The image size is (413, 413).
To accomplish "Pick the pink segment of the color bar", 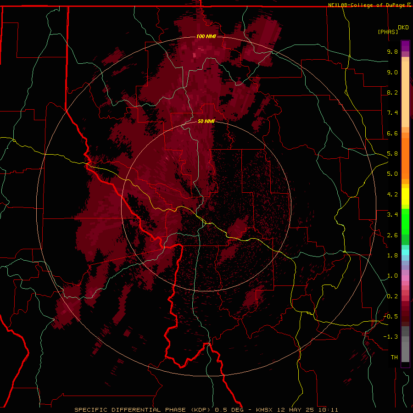I will click(x=405, y=278).
